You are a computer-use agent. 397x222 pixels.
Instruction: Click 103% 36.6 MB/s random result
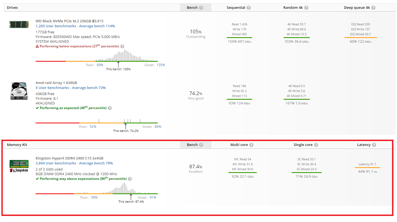(297, 42)
